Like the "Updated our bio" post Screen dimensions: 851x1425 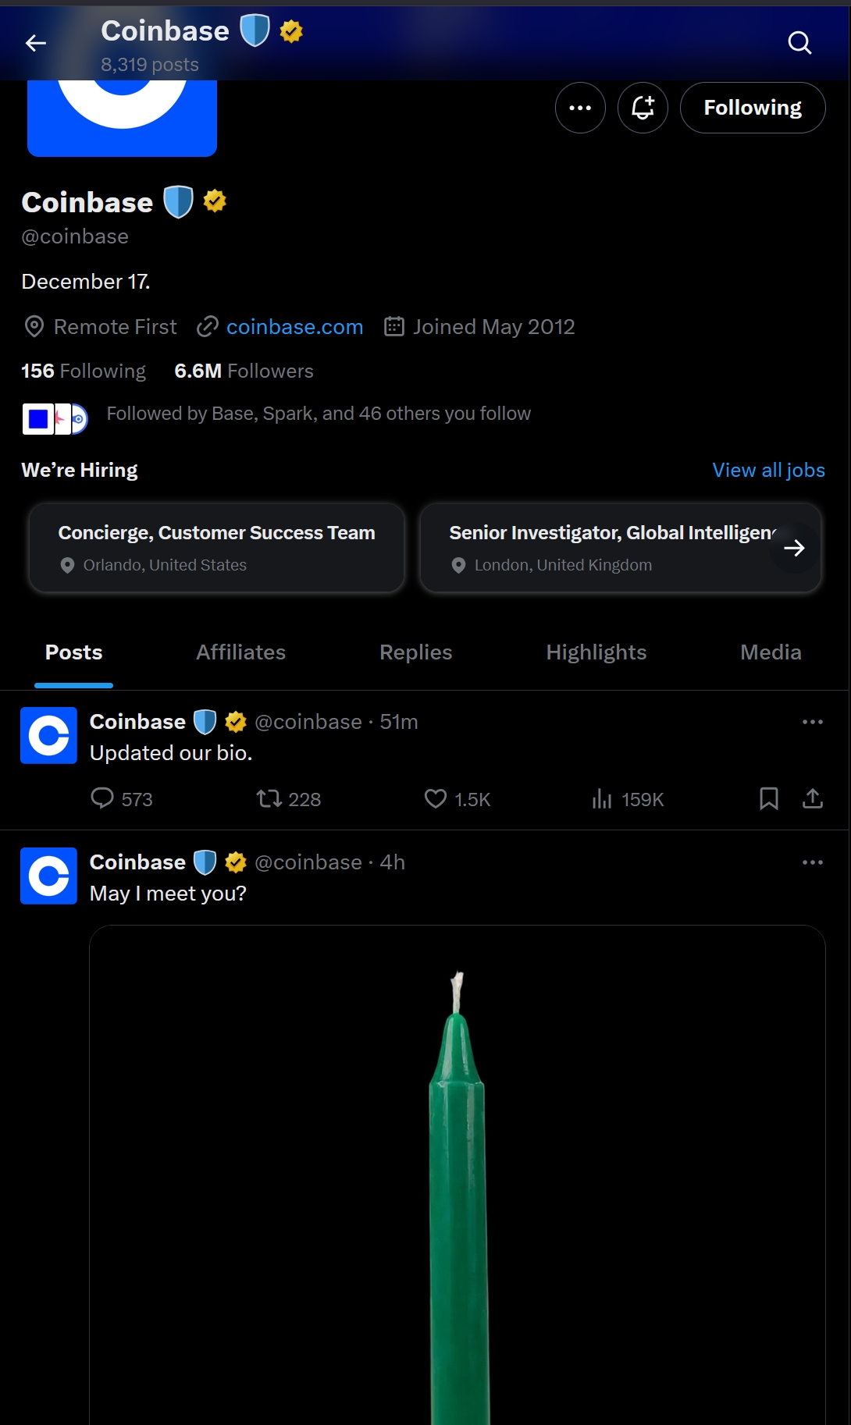[x=435, y=798]
